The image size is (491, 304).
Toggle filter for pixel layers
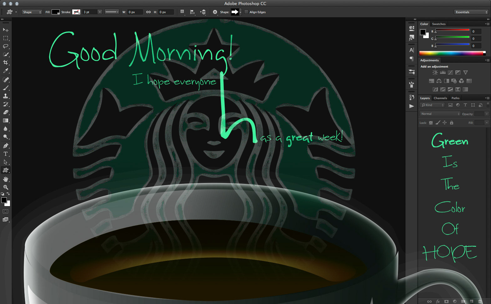pos(450,105)
